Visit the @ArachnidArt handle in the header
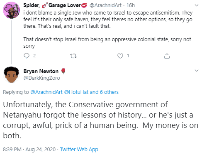The image size is (202, 157). pos(105,5)
